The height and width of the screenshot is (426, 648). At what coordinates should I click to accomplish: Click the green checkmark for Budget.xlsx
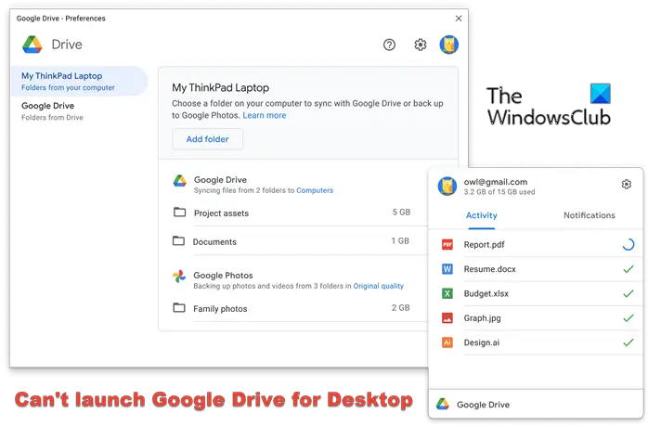click(x=629, y=293)
